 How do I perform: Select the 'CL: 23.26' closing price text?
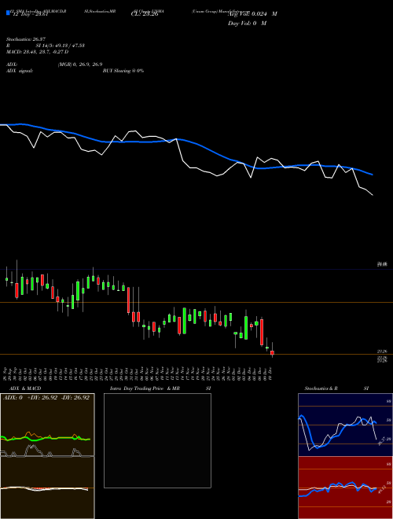[x=145, y=14]
